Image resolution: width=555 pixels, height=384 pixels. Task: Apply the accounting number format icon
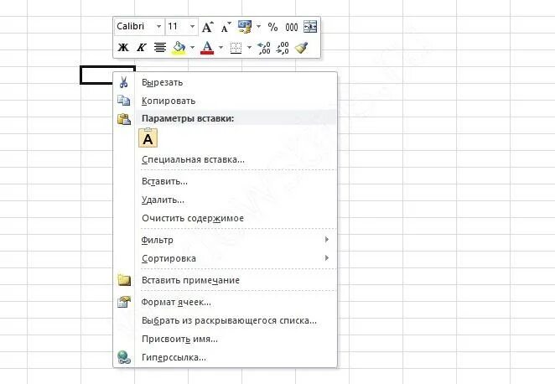[x=245, y=27]
